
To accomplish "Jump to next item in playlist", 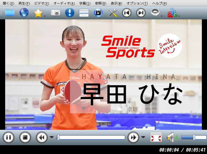I will point(141,13).
